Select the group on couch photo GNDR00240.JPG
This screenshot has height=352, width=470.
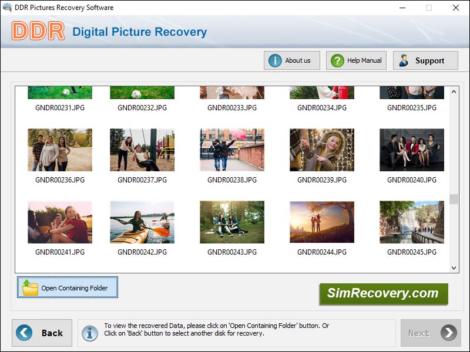412,150
